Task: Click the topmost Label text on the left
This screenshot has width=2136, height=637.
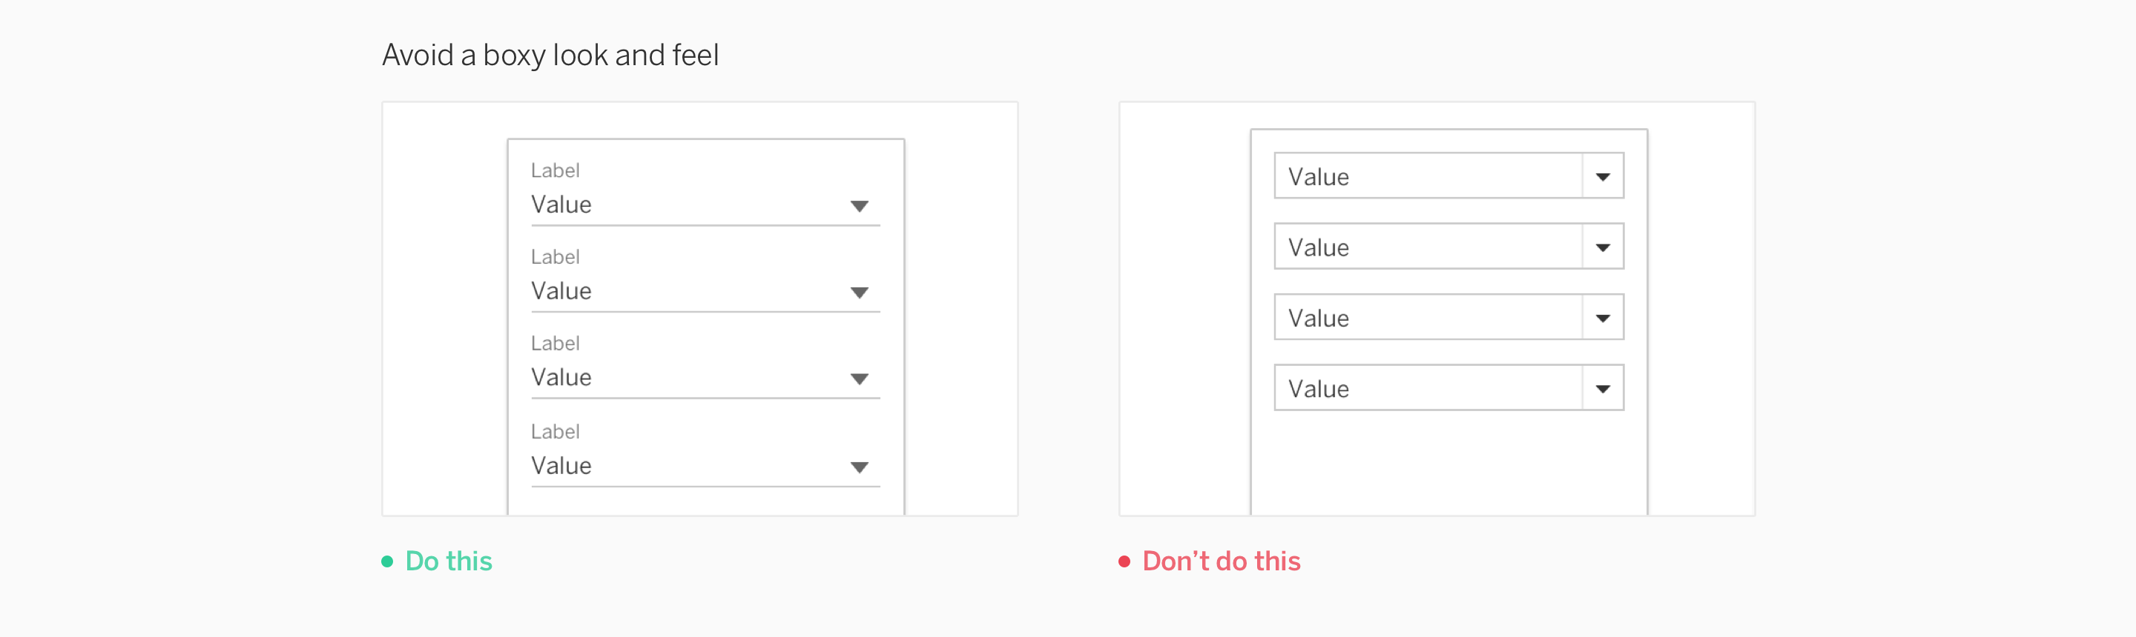Action: pos(555,170)
